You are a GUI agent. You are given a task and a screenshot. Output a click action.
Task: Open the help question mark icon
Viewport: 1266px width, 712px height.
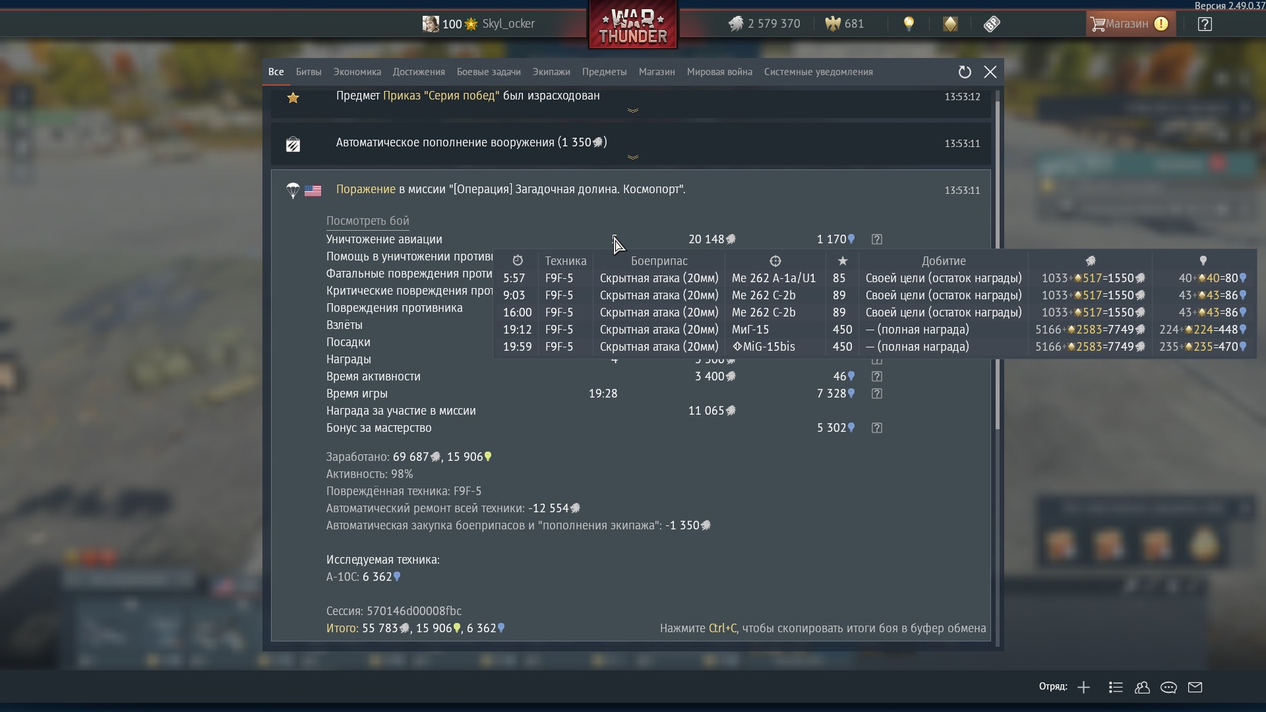(x=1205, y=24)
